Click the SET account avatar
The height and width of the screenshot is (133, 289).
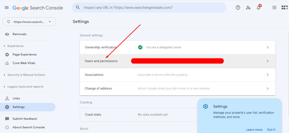click(x=284, y=8)
